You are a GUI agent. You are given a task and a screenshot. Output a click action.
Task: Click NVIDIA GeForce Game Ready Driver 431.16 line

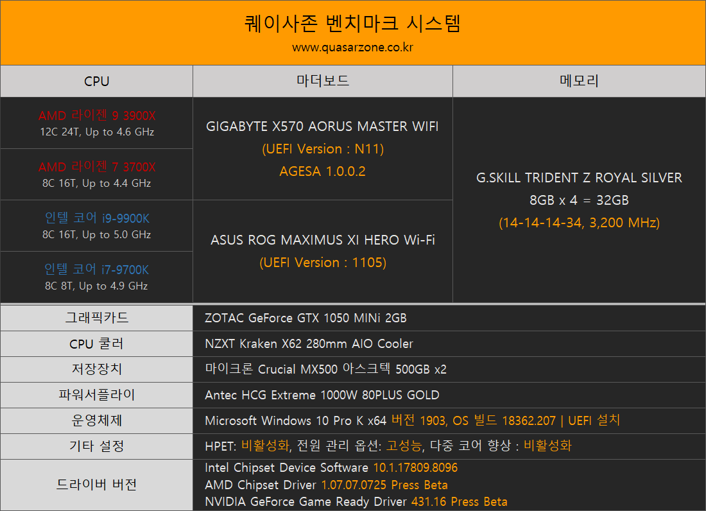tap(356, 501)
